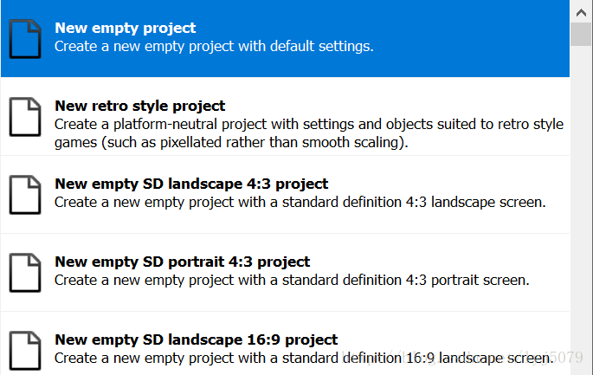Click the 'platform-neutral project' description line
This screenshot has width=593, height=375.
coord(309,125)
